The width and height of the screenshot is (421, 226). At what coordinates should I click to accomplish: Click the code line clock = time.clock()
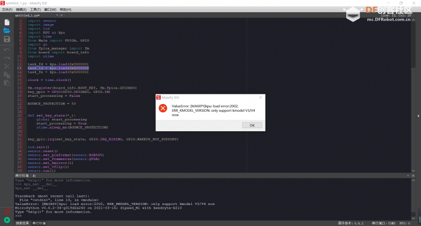point(49,80)
